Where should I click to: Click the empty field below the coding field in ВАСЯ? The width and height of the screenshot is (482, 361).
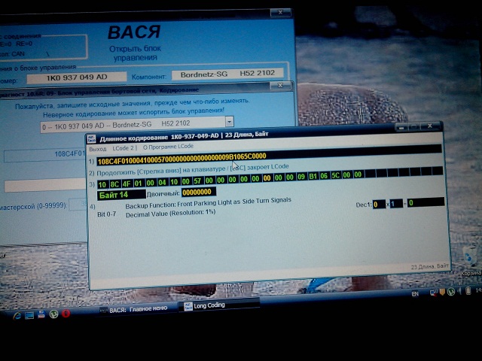[45, 186]
